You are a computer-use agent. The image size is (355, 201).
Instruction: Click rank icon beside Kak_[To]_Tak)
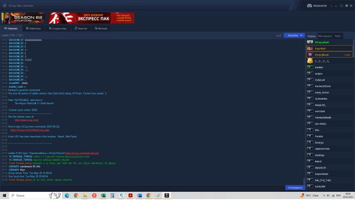pos(310,180)
